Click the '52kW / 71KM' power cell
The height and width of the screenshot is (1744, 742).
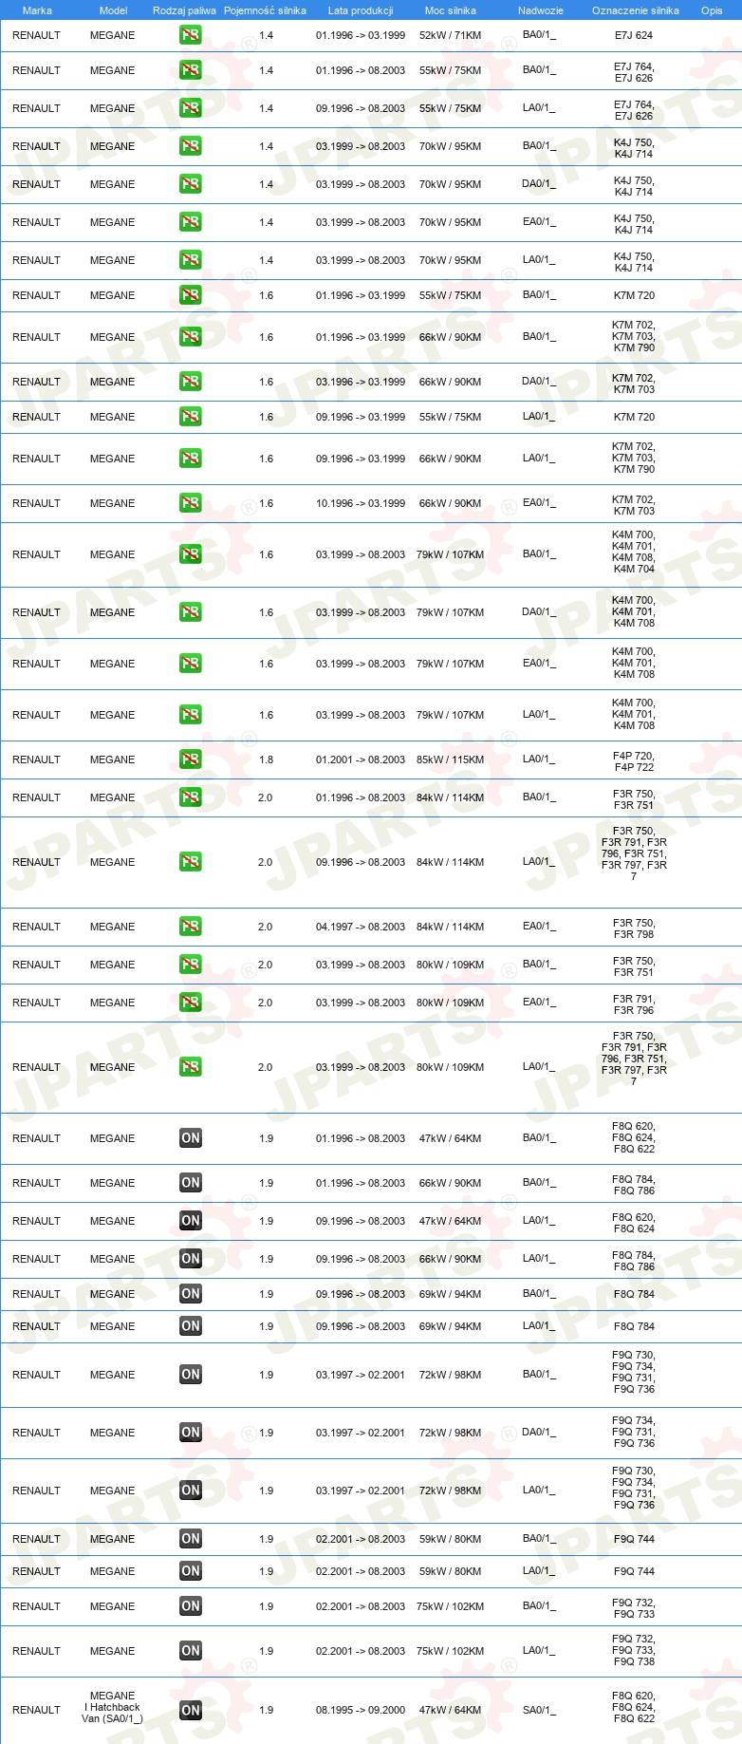(x=451, y=35)
